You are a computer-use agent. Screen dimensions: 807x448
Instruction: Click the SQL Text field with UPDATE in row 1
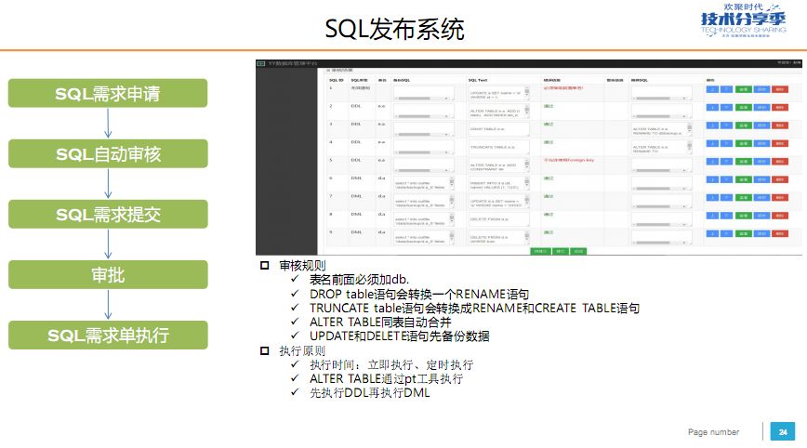click(498, 94)
